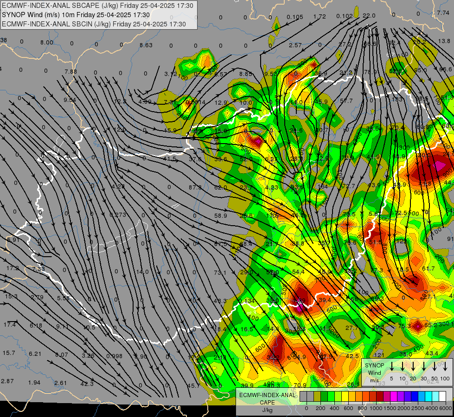Select the white CAPE legend swatch

click(x=442, y=396)
